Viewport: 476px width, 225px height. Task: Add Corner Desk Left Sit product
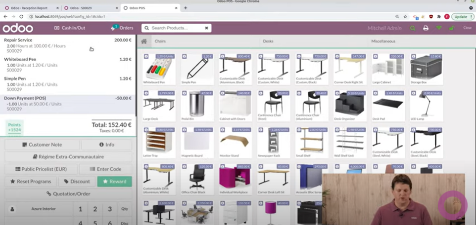(274, 179)
